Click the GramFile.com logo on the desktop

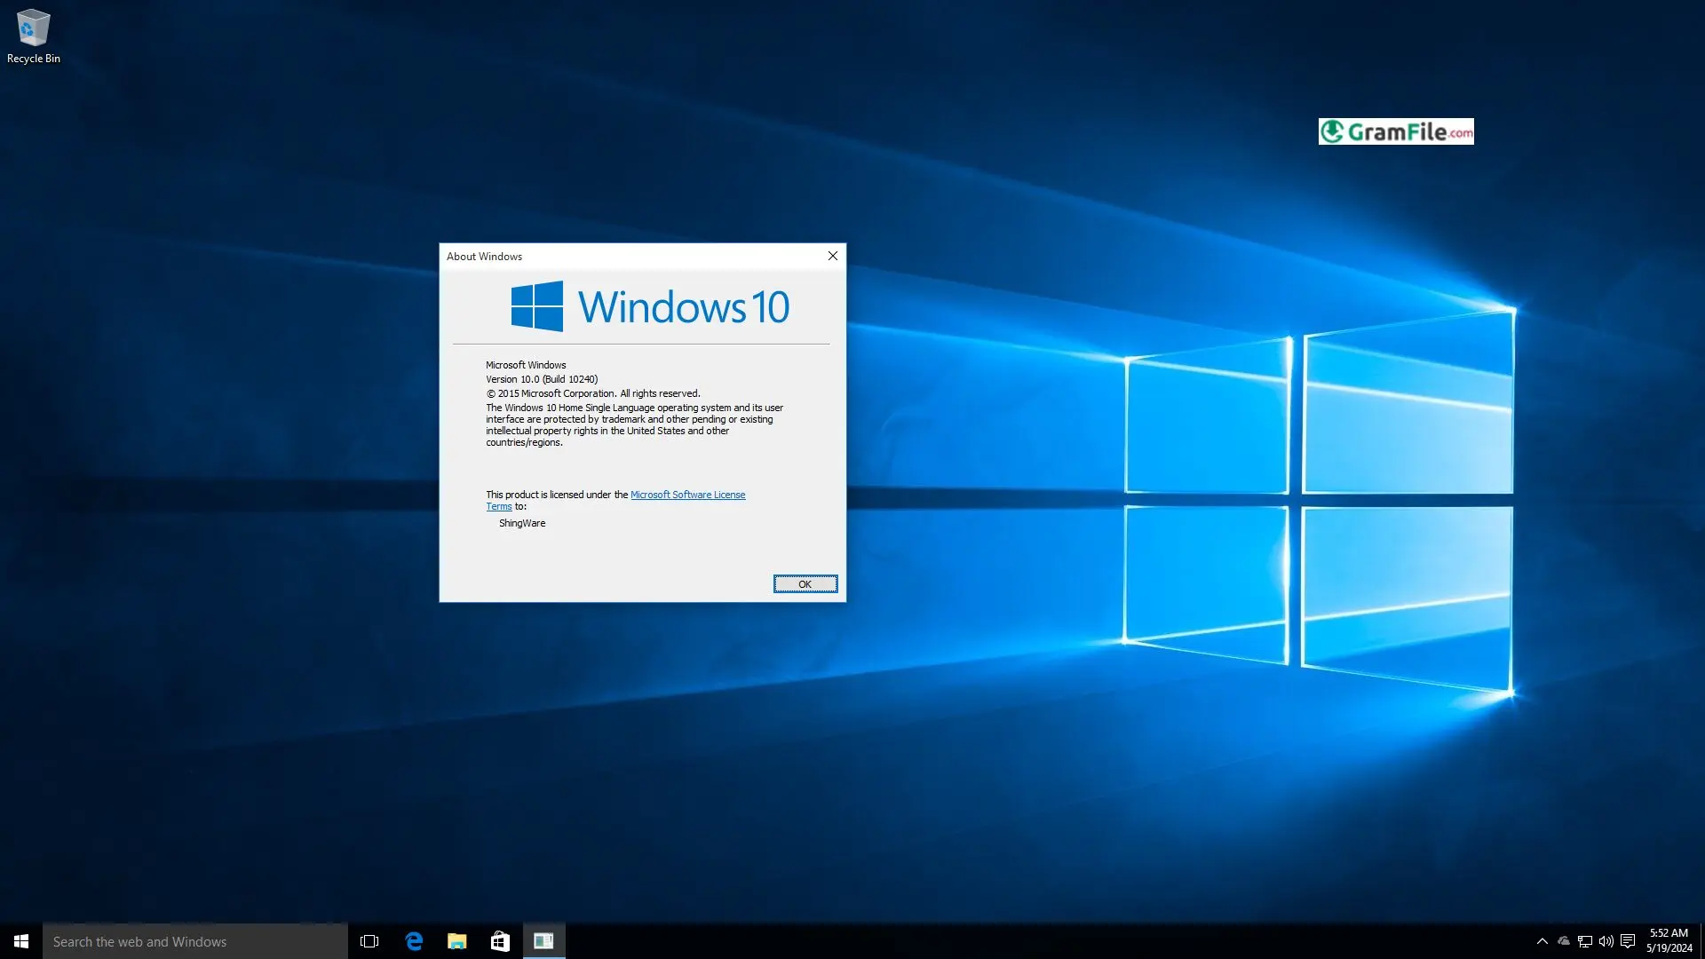click(x=1396, y=131)
